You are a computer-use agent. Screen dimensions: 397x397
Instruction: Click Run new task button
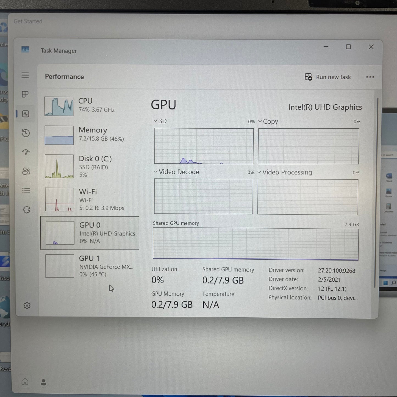[x=328, y=77]
